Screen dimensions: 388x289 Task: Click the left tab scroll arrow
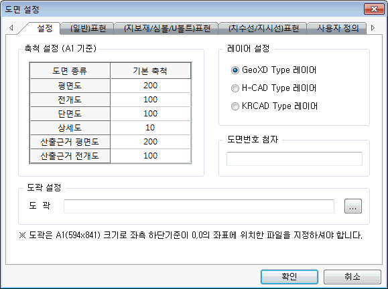(11, 28)
